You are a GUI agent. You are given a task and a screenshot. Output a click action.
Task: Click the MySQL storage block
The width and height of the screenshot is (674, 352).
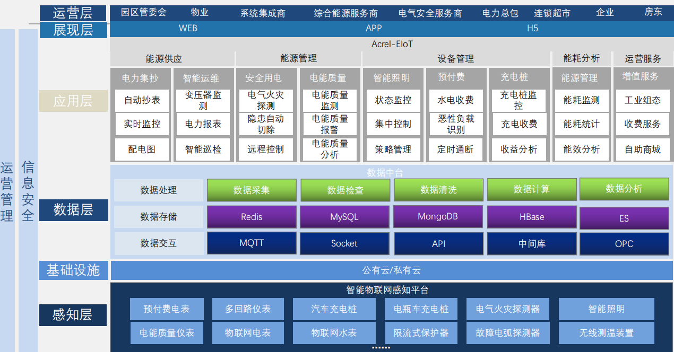pos(344,217)
